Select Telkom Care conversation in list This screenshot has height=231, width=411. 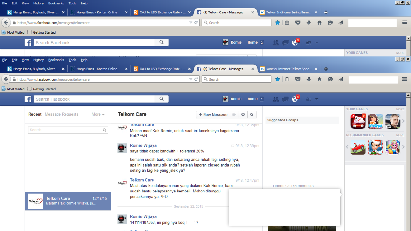pos(68,201)
